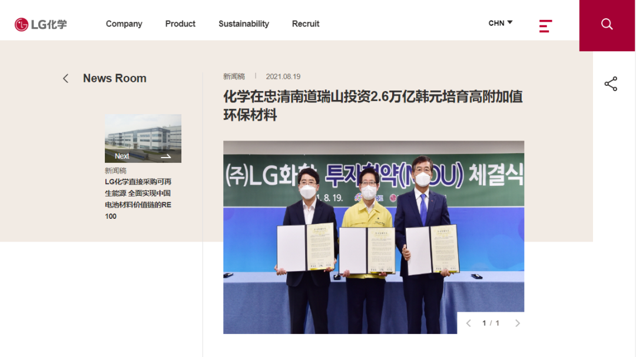This screenshot has width=636, height=357.
Task: Open the next article's factory thumbnail
Action: [x=143, y=134]
